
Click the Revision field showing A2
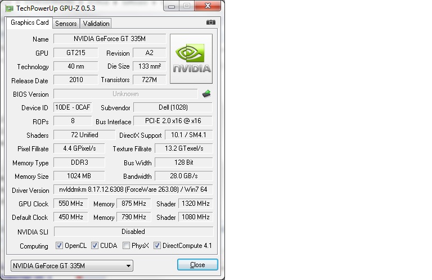click(149, 53)
